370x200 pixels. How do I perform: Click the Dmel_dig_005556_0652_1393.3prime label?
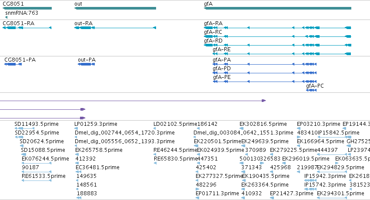pos(125,141)
